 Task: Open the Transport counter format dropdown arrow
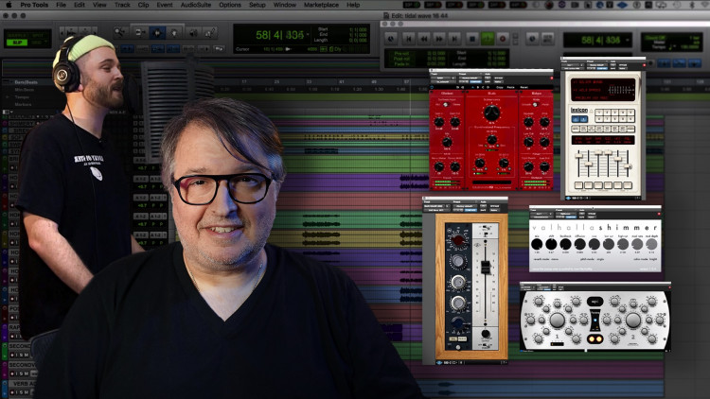(628, 40)
